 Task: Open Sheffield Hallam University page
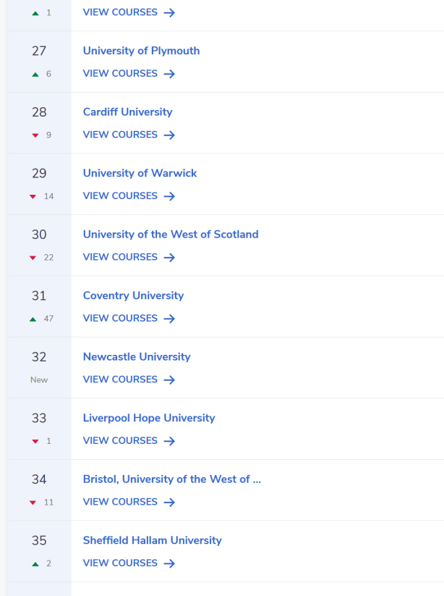pos(152,540)
